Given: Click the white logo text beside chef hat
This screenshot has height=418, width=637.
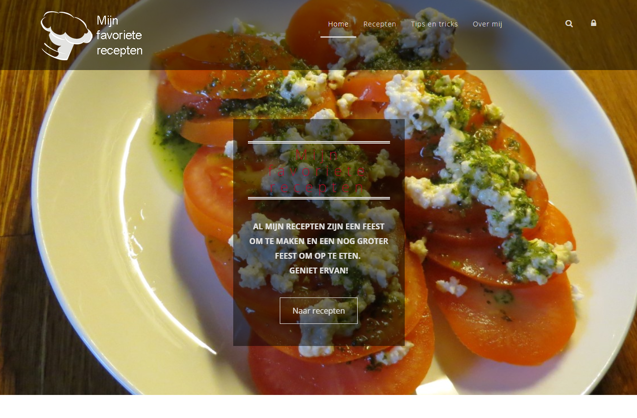Looking at the screenshot, I should click(x=120, y=35).
